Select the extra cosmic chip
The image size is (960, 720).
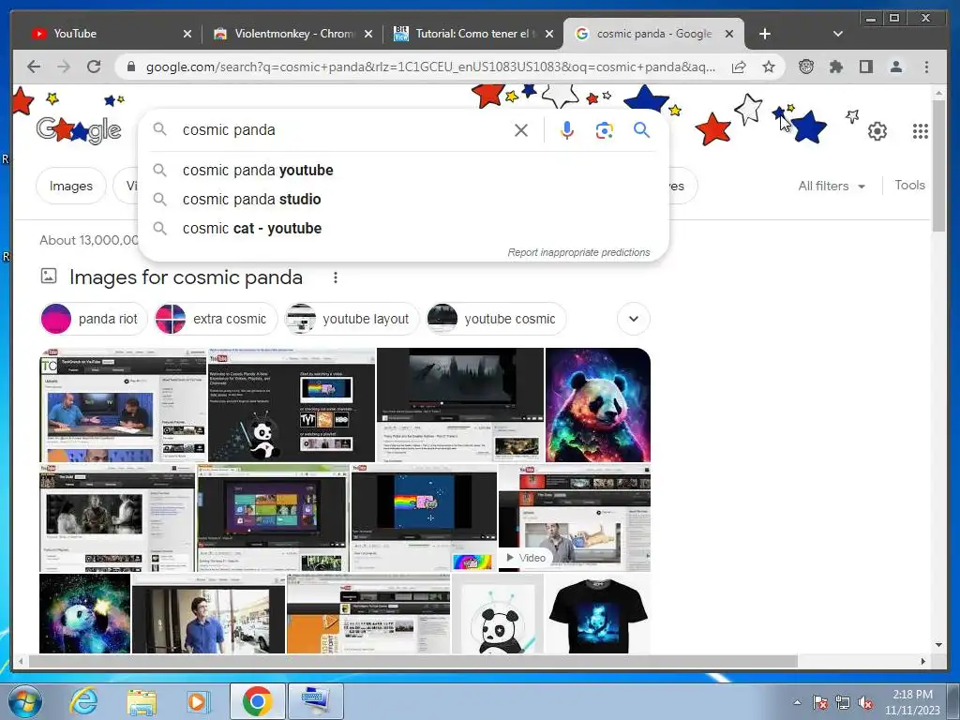point(216,319)
